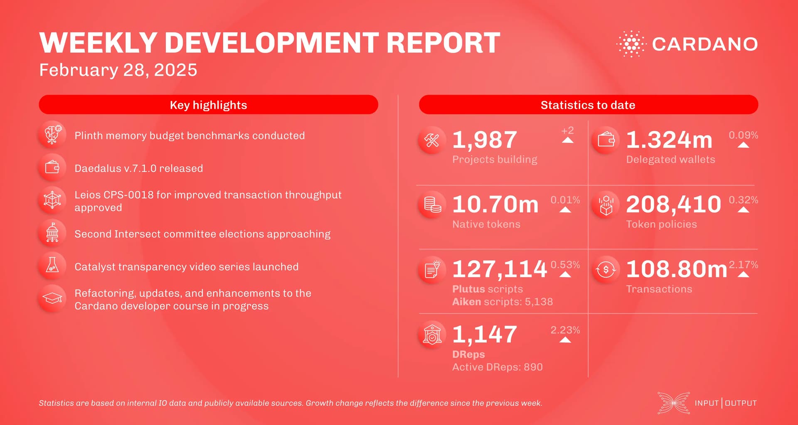Click the Transactions label
Viewport: 798px width, 425px height.
point(659,289)
